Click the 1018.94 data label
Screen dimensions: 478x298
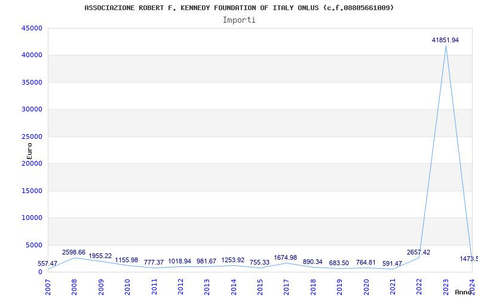pyautogui.click(x=180, y=262)
